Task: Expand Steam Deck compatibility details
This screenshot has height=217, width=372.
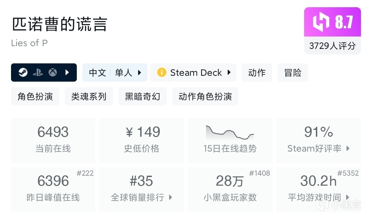Action: point(229,73)
